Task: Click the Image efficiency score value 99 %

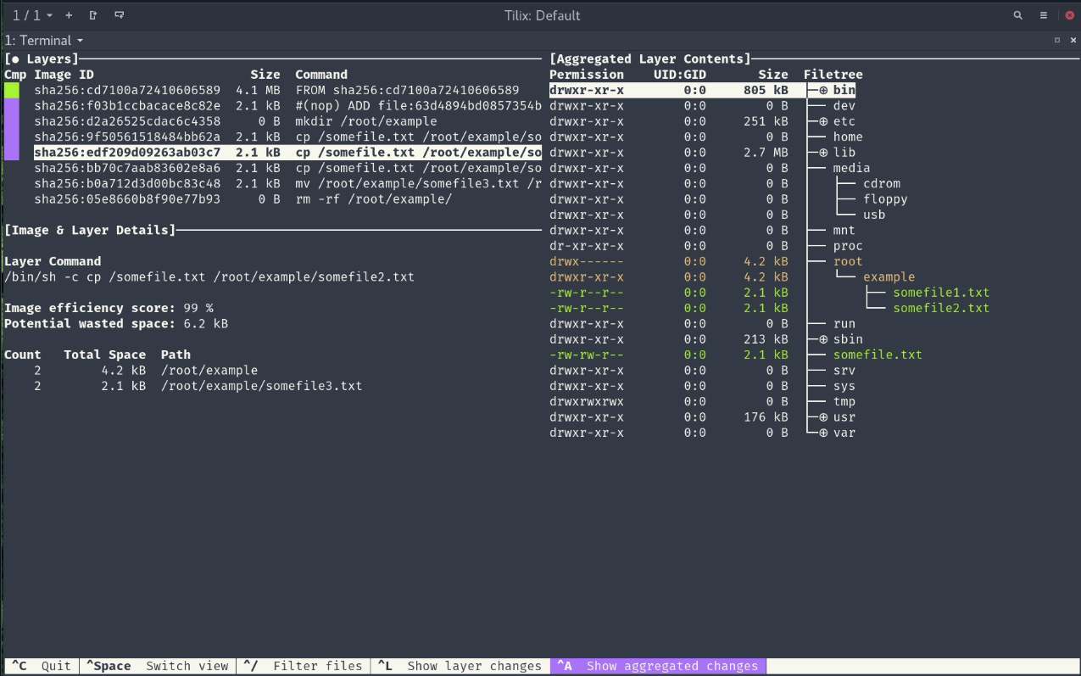Action: 198,308
